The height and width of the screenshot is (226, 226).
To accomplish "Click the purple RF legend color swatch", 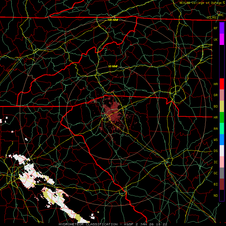I will pos(222,28).
